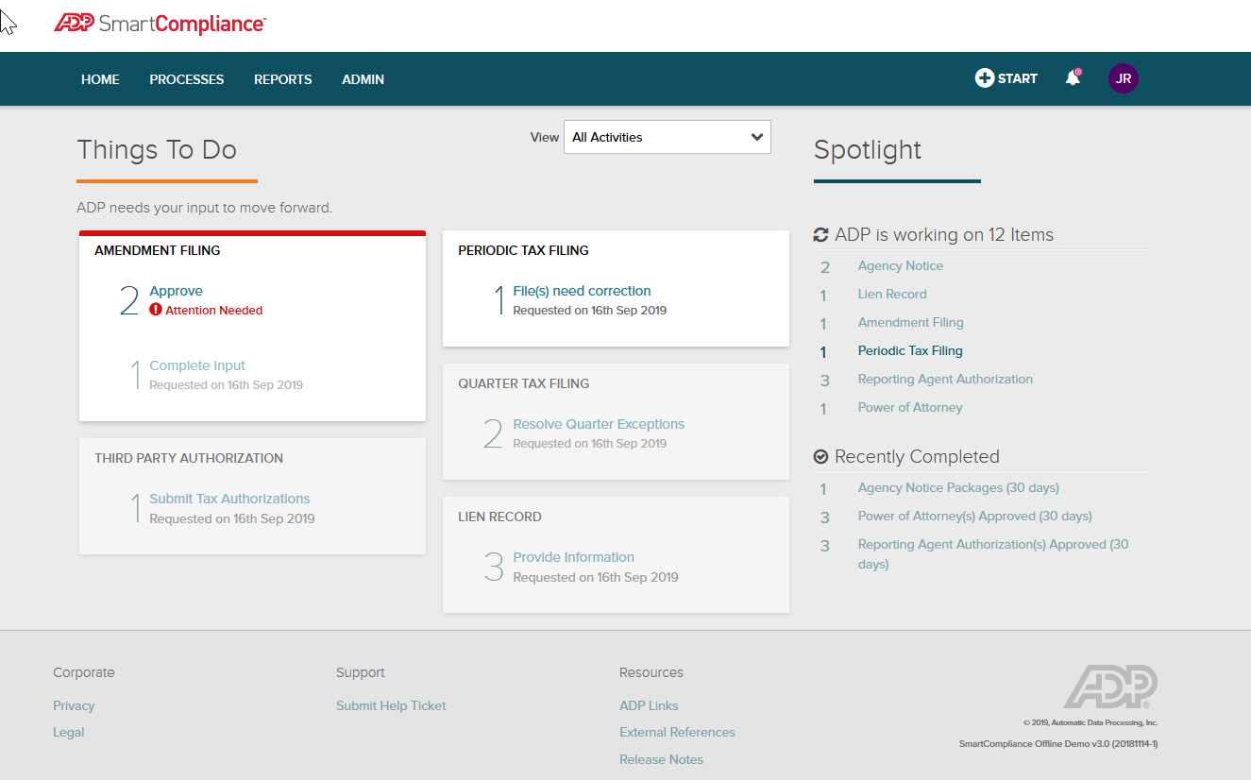Click the refresh icon beside ADP is working
Viewport: 1251px width, 780px height.
click(x=820, y=233)
